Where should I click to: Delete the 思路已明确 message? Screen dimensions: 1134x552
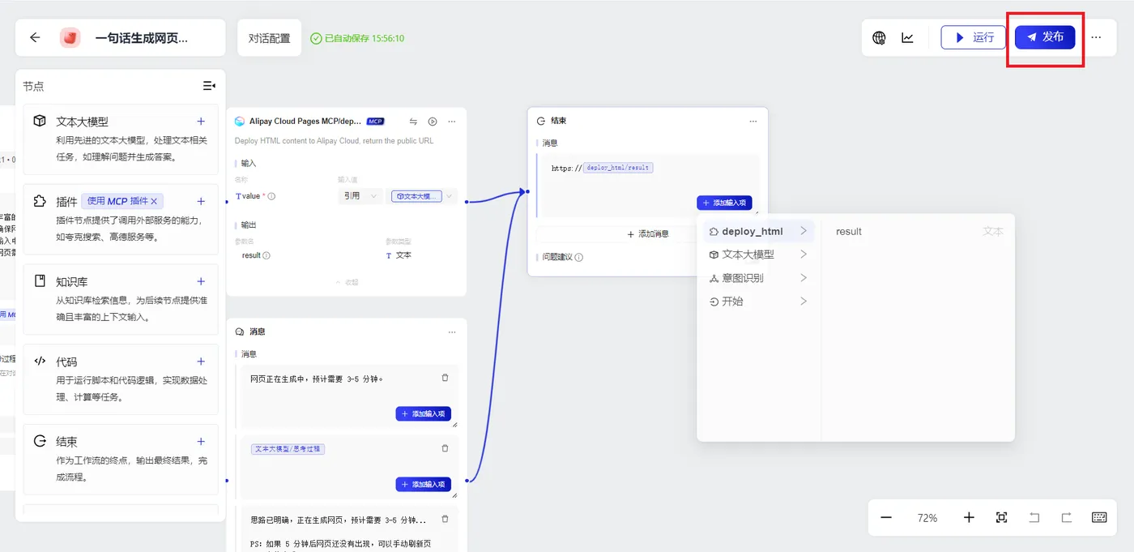click(445, 519)
